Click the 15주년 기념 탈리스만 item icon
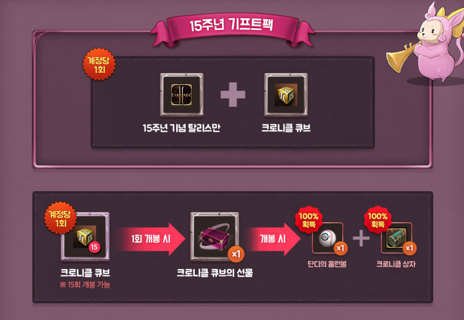 pyautogui.click(x=182, y=94)
